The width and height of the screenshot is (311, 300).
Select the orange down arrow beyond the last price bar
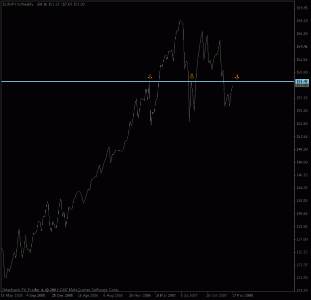(237, 77)
